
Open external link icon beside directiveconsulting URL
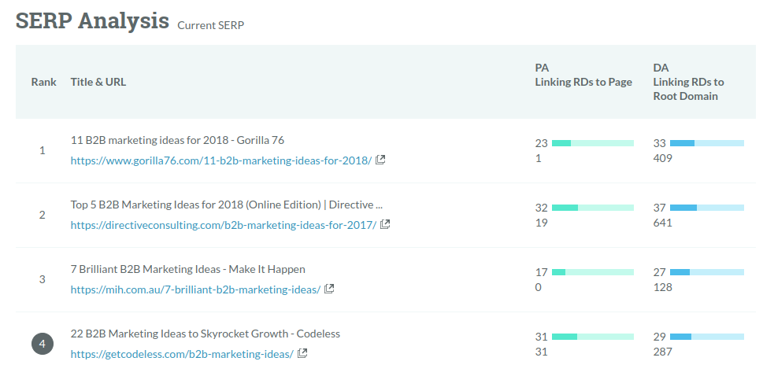pyautogui.click(x=385, y=224)
